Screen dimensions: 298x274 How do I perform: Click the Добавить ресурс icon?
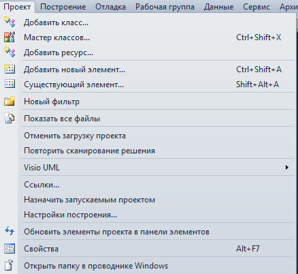click(x=10, y=52)
